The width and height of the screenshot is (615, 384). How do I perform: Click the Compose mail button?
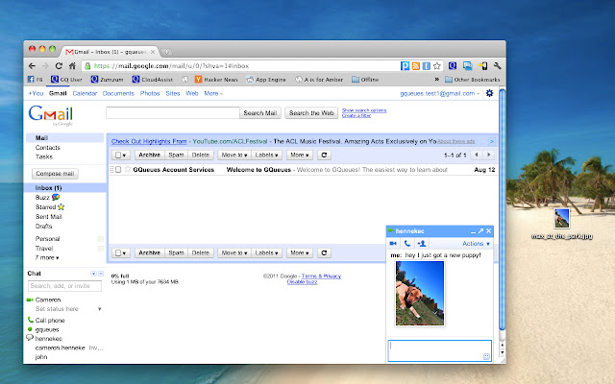tap(55, 173)
